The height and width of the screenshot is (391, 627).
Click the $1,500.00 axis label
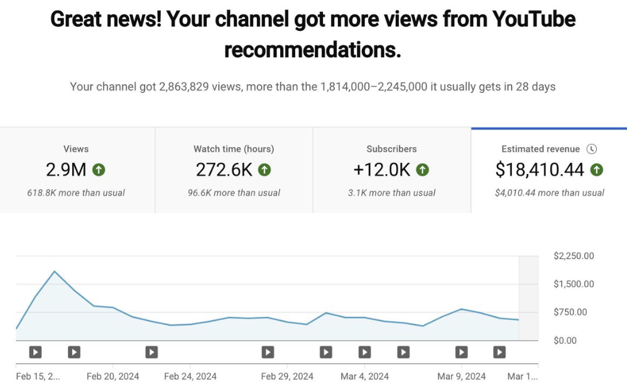(574, 284)
